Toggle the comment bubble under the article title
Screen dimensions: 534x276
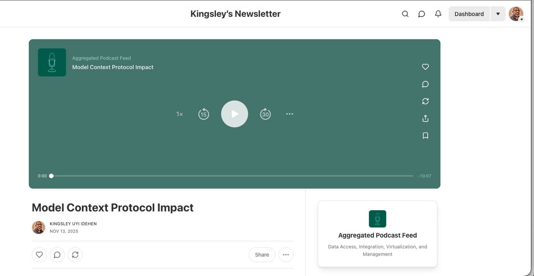[x=57, y=254]
